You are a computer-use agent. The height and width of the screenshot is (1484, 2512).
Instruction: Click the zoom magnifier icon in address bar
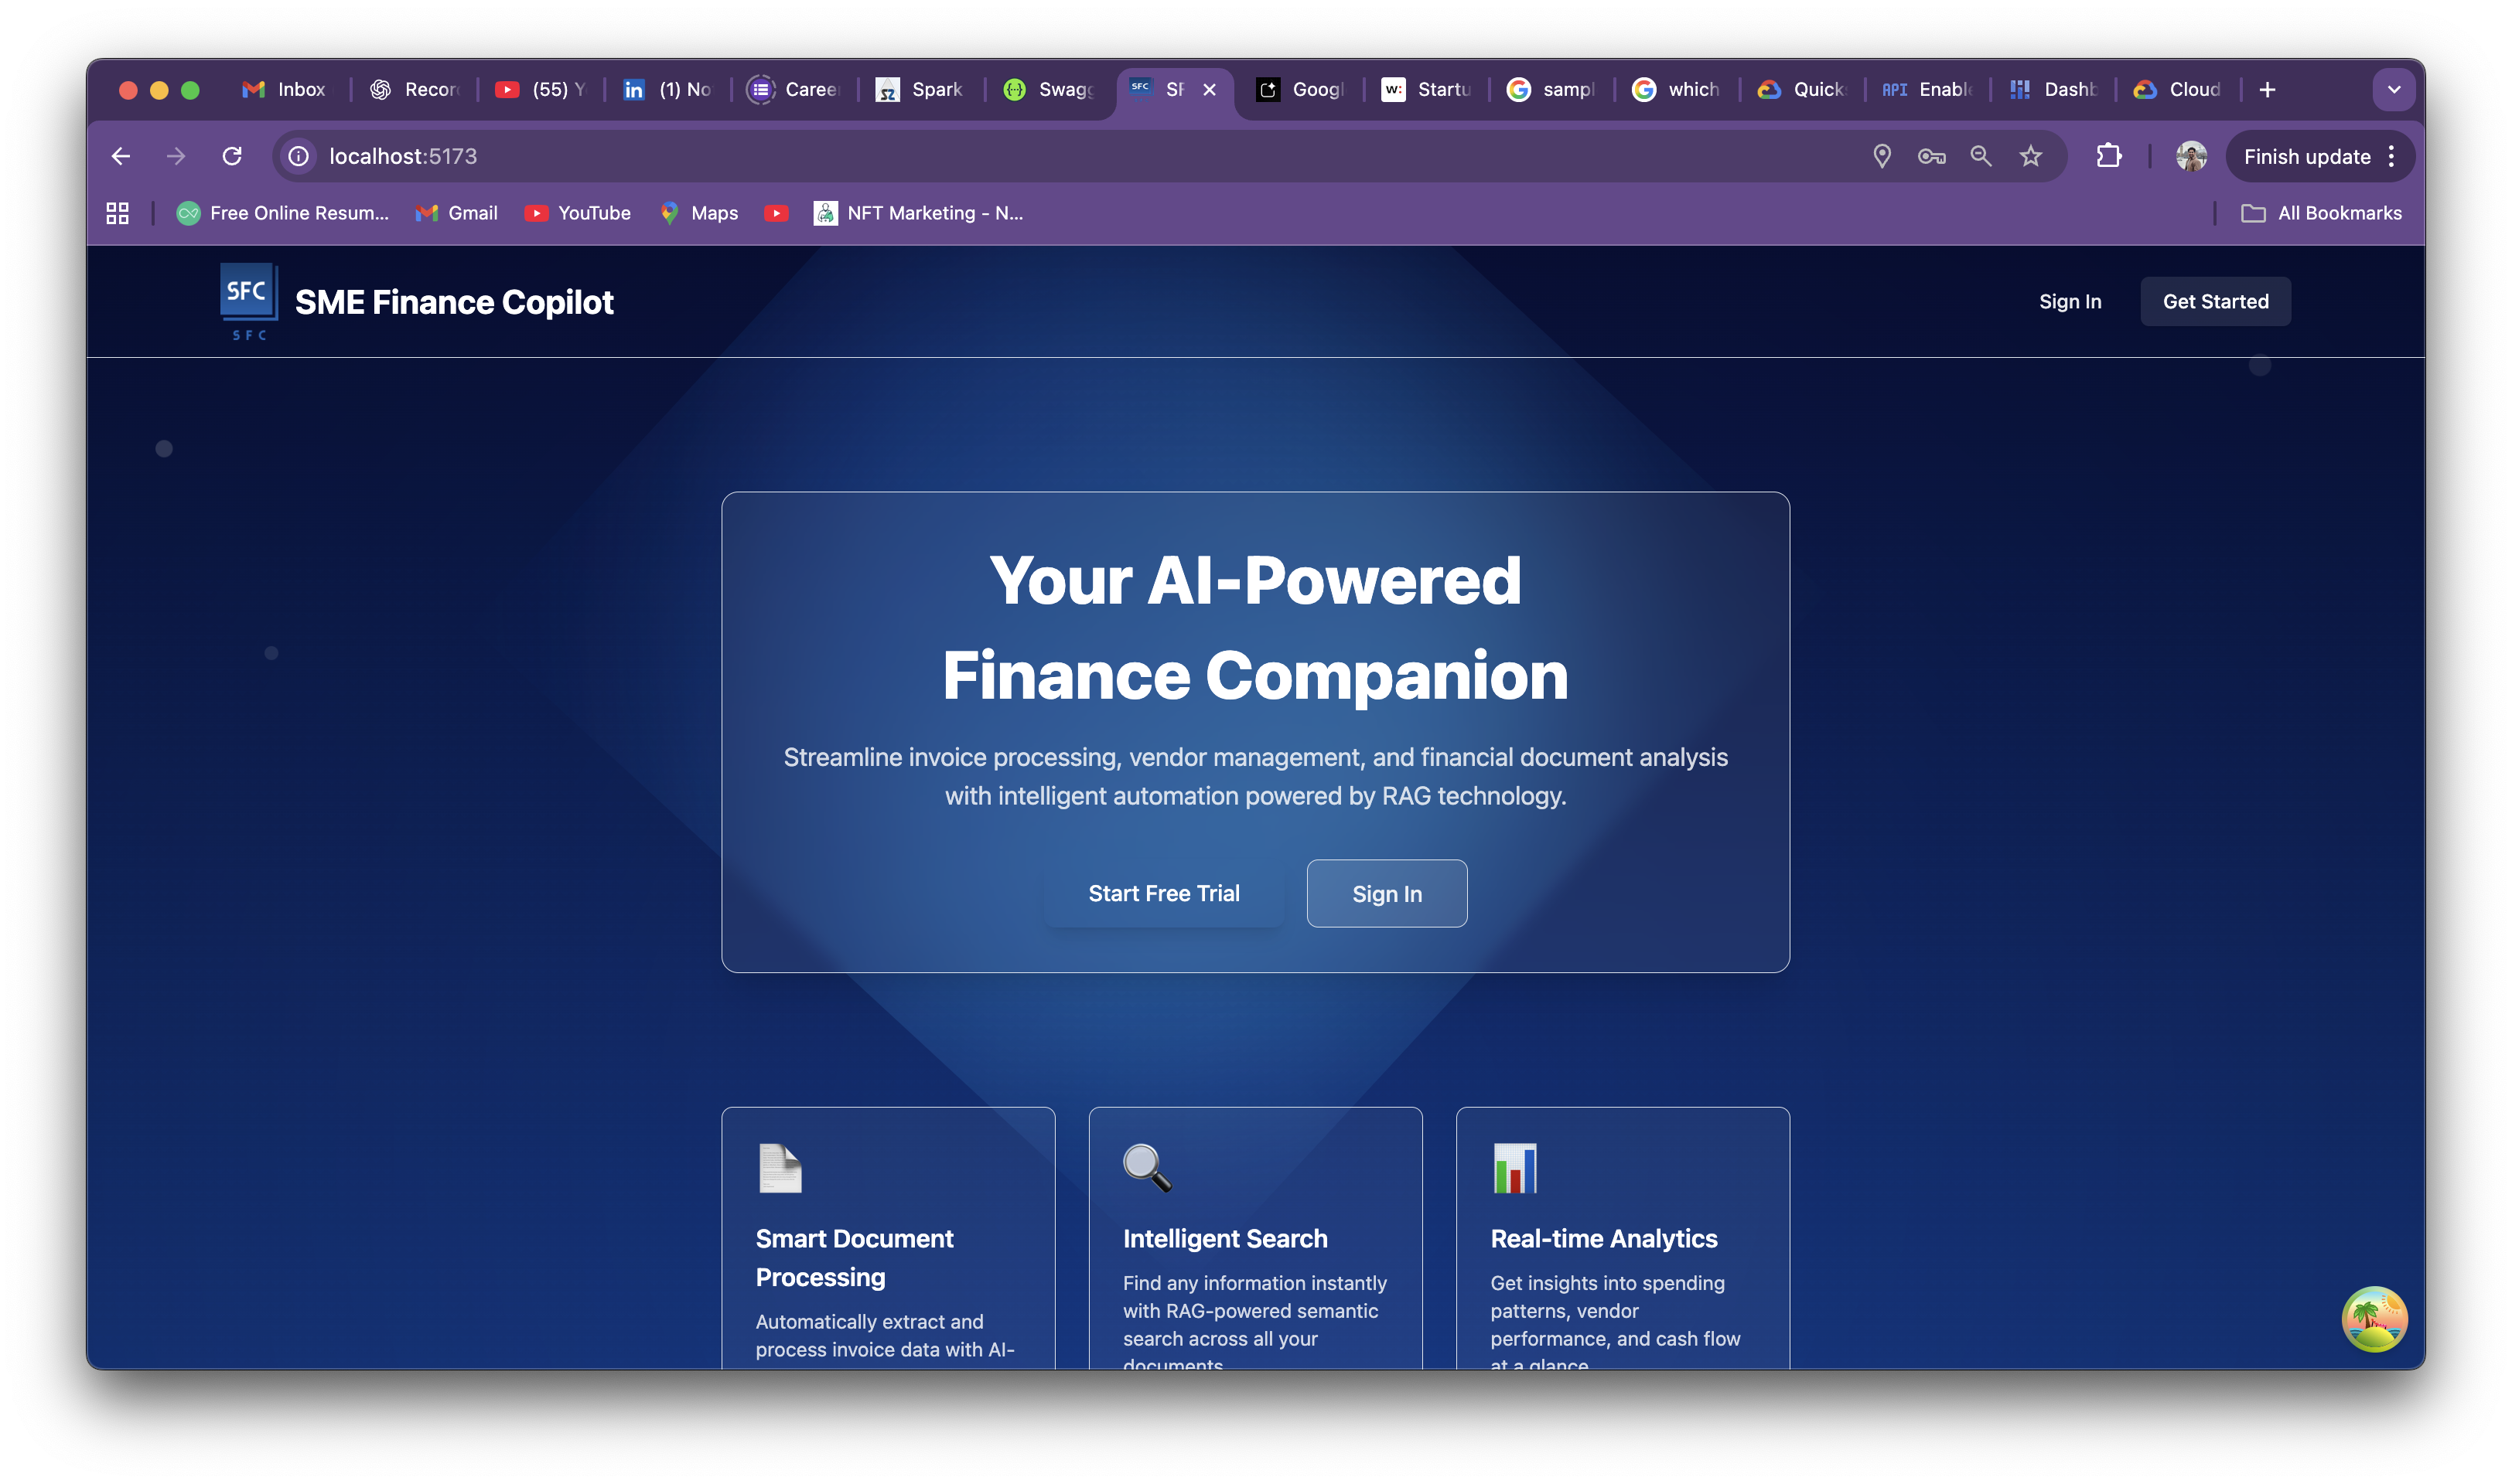coord(1981,156)
